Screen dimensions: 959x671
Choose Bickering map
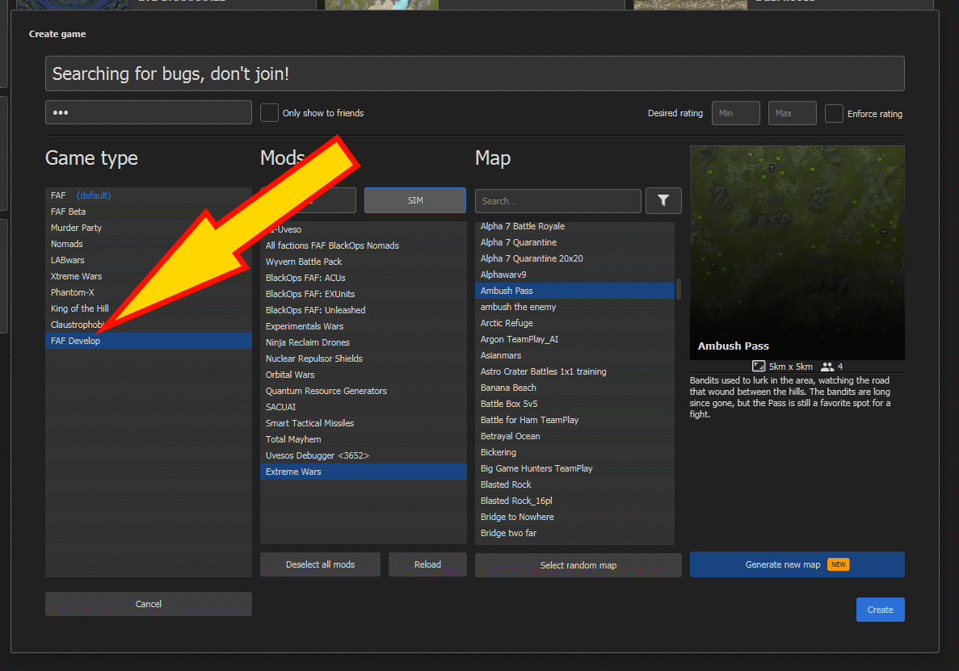(574, 453)
